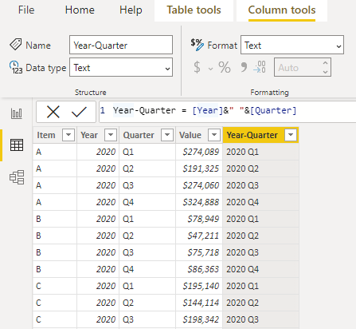Screen dimensions: 356x329
Task: Toggle thousands separator comma icon
Action: [244, 67]
